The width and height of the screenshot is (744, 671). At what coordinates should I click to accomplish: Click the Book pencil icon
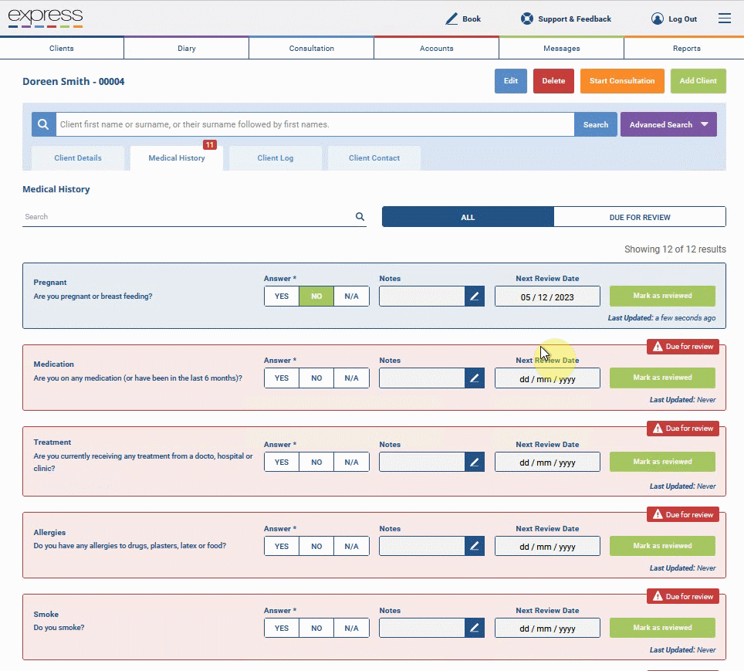click(x=451, y=19)
